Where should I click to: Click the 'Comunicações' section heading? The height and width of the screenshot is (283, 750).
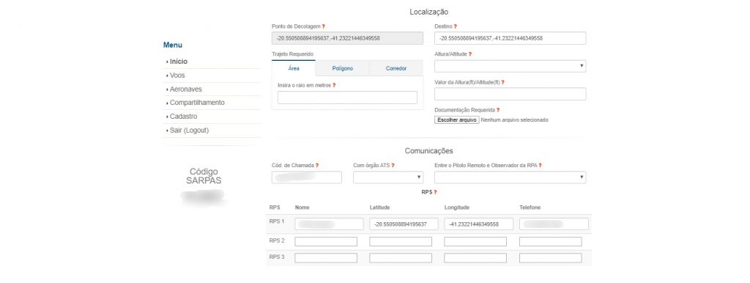429,151
